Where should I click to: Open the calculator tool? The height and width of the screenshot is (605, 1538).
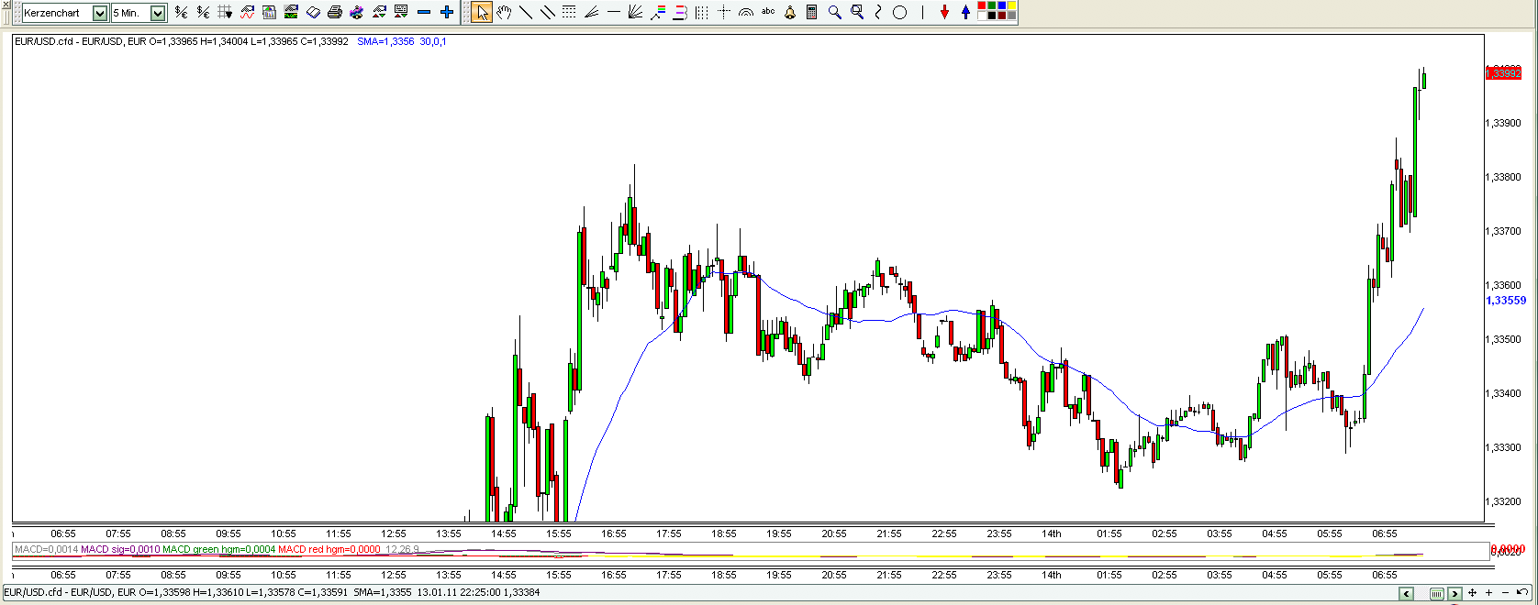pos(811,12)
